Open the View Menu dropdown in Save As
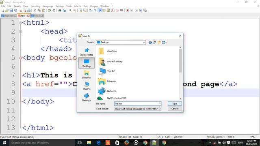This screenshot has height=146, width=260. 164,42
